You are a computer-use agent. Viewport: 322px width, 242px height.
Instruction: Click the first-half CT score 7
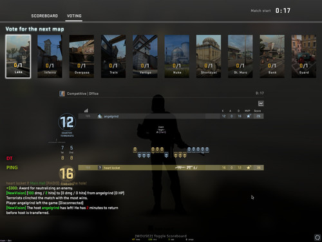62,148
